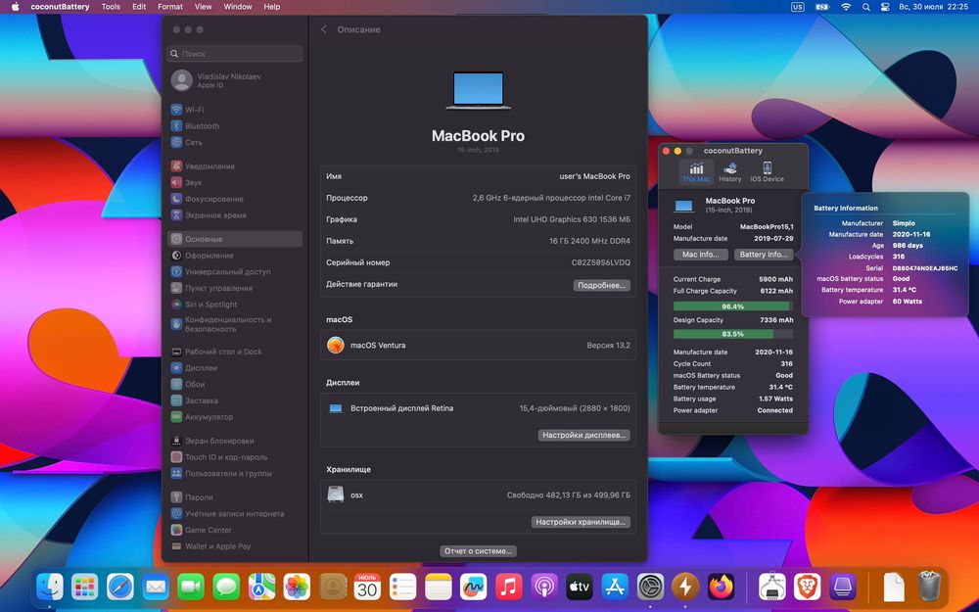Switch to iOS Device tab in coconutBattery
Viewport: 979px width, 612px height.
pos(767,171)
